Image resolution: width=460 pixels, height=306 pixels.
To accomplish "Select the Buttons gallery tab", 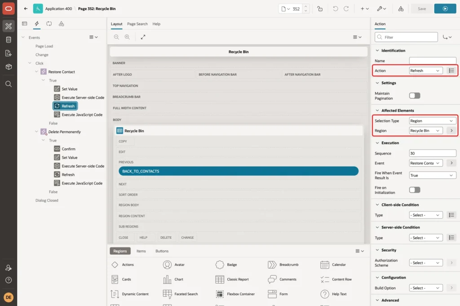I will pos(162,251).
